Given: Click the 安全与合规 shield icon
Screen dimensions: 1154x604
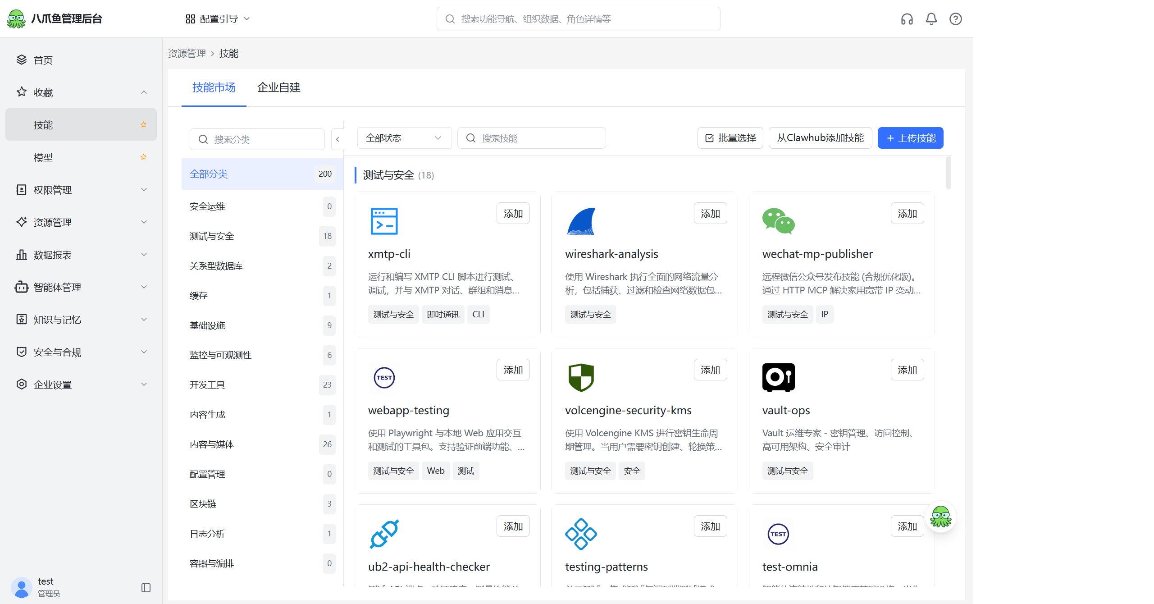Looking at the screenshot, I should (x=22, y=352).
